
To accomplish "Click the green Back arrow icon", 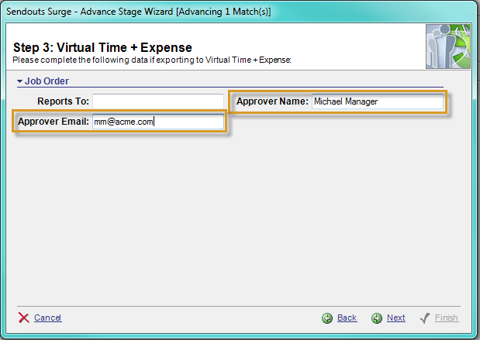I will (327, 318).
